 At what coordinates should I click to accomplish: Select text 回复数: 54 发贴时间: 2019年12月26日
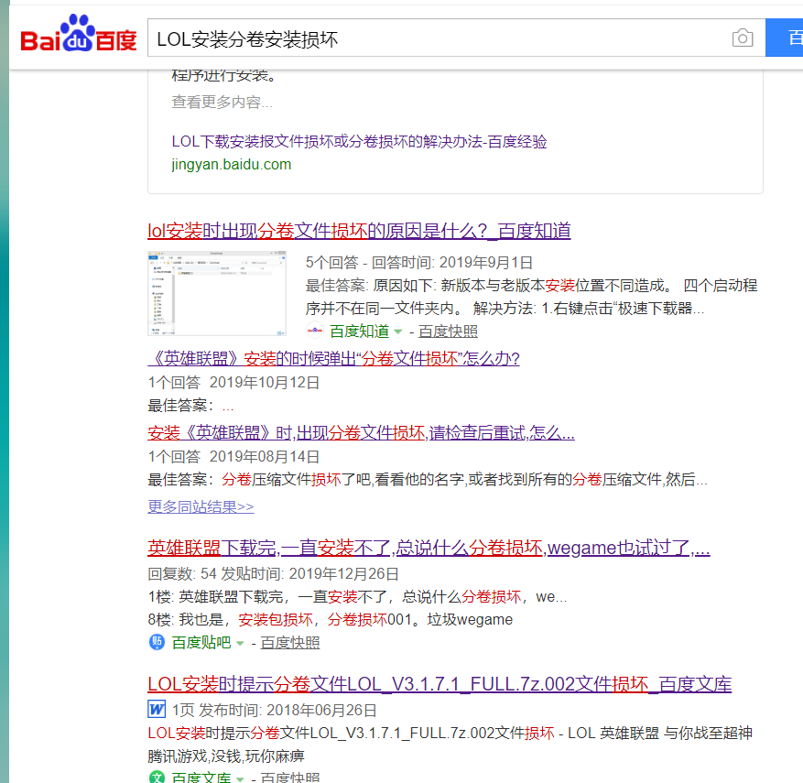(x=273, y=573)
